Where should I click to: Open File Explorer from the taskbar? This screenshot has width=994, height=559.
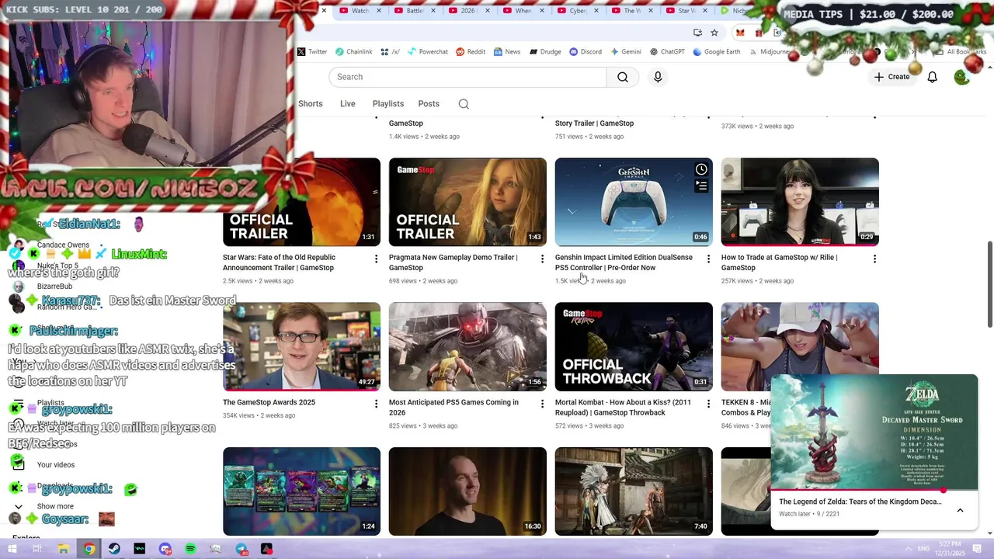coord(63,549)
